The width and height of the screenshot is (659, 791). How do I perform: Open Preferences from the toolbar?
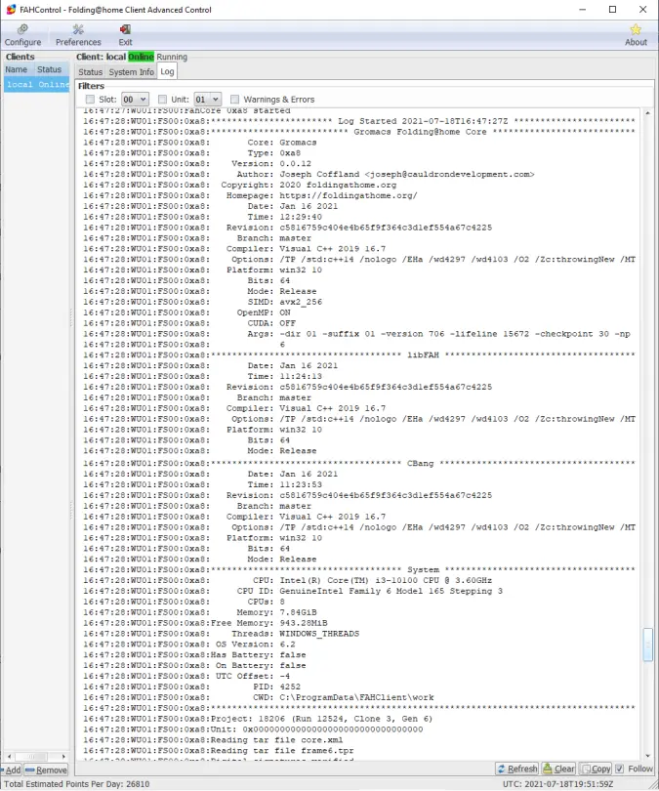78,35
